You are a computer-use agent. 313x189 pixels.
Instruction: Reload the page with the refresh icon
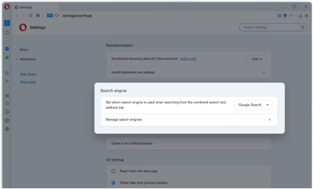[x=31, y=16]
